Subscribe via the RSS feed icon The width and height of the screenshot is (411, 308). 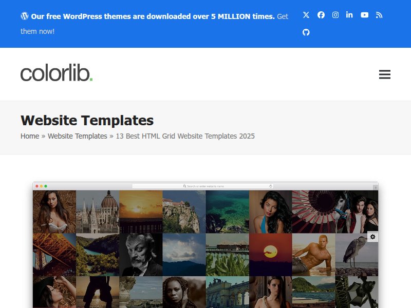point(379,15)
